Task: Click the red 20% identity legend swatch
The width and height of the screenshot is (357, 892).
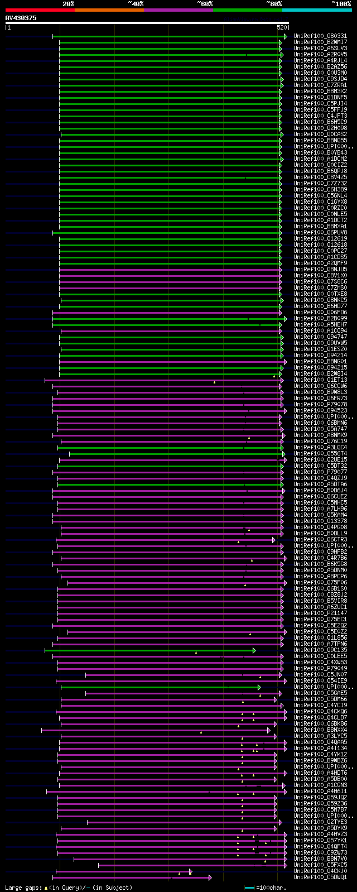Action: (40, 9)
